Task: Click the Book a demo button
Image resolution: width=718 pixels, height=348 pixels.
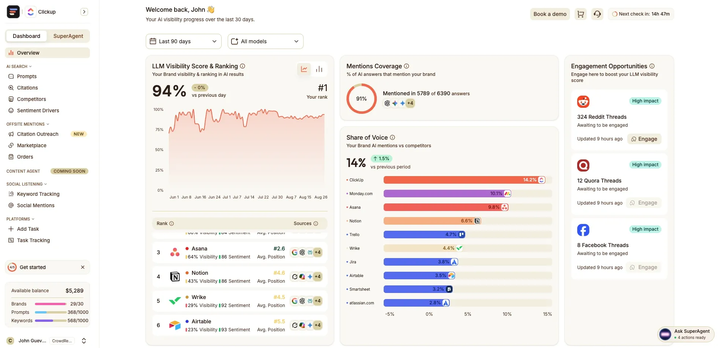Action: tap(550, 14)
